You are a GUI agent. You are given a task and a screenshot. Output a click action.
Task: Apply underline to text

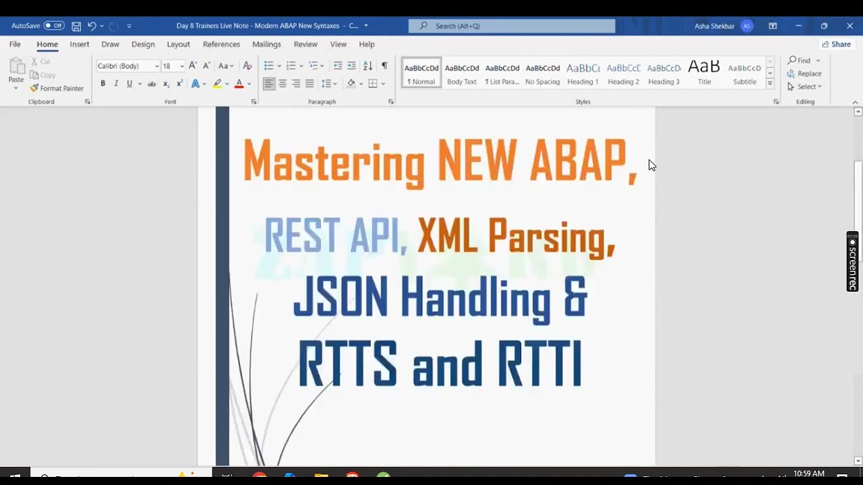coord(129,84)
